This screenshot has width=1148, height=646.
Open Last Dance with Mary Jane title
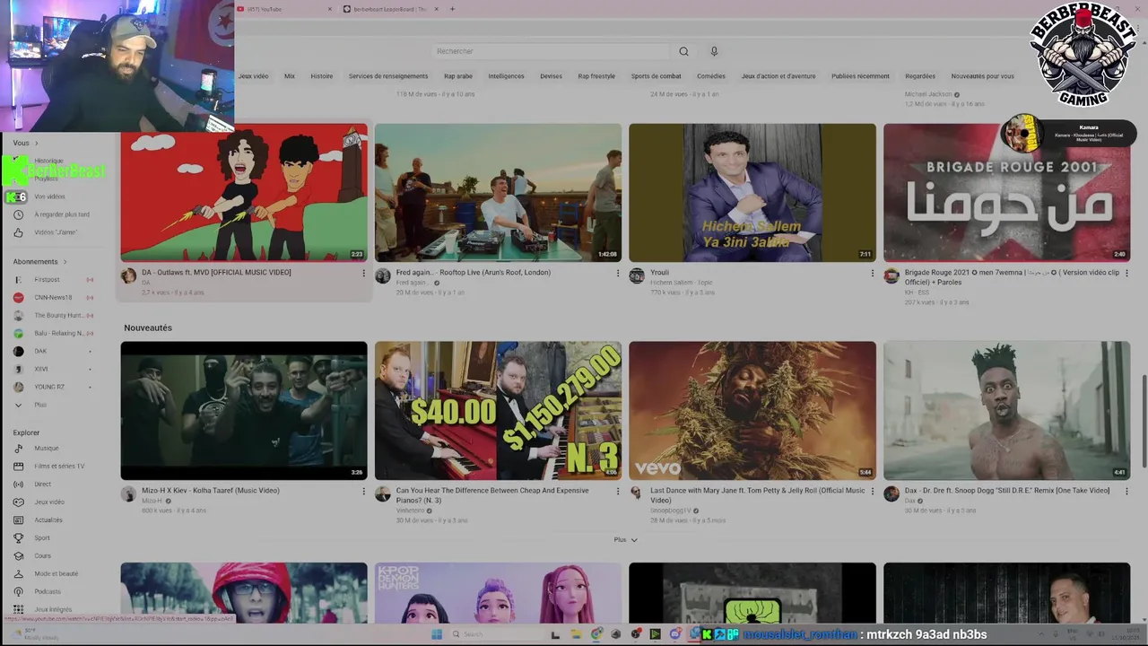tap(758, 495)
